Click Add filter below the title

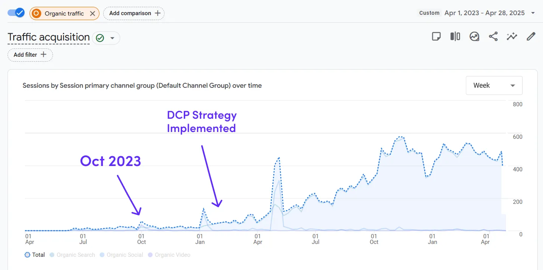click(x=30, y=55)
